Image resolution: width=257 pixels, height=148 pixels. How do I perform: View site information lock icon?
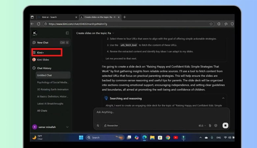click(x=45, y=24)
